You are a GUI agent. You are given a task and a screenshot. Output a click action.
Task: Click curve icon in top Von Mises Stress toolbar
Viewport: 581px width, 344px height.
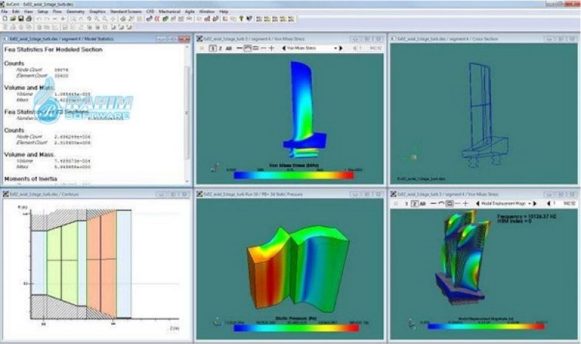(x=248, y=48)
